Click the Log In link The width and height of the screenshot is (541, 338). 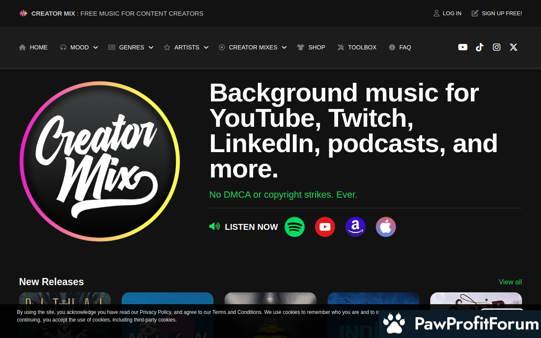448,13
